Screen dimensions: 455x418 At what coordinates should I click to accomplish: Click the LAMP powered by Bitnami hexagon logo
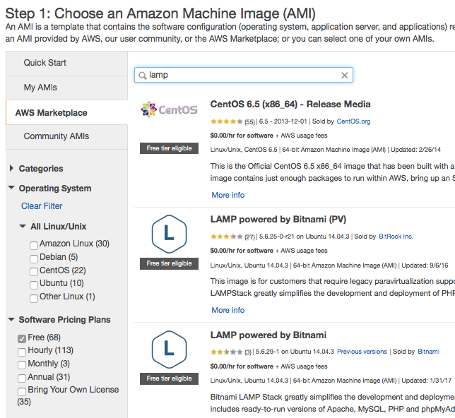pyautogui.click(x=169, y=347)
